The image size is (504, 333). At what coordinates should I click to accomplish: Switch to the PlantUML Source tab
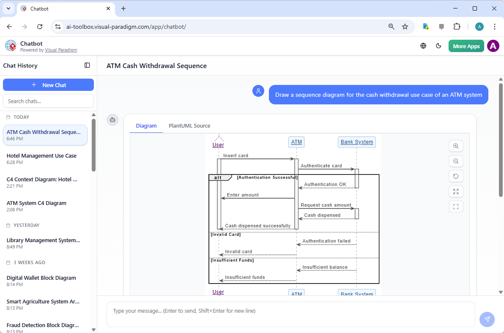pyautogui.click(x=189, y=126)
